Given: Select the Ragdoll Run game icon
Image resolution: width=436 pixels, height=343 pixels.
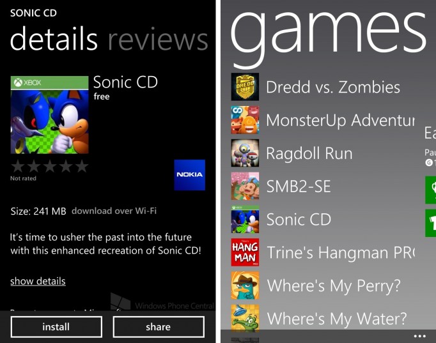Looking at the screenshot, I should pyautogui.click(x=245, y=153).
